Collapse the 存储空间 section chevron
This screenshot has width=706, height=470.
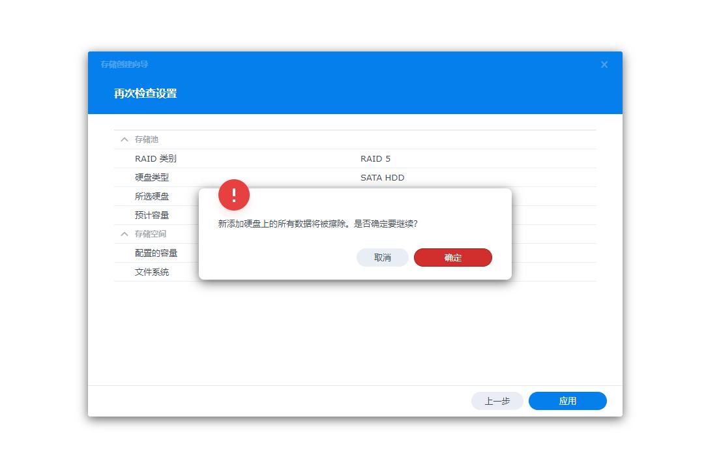click(124, 233)
